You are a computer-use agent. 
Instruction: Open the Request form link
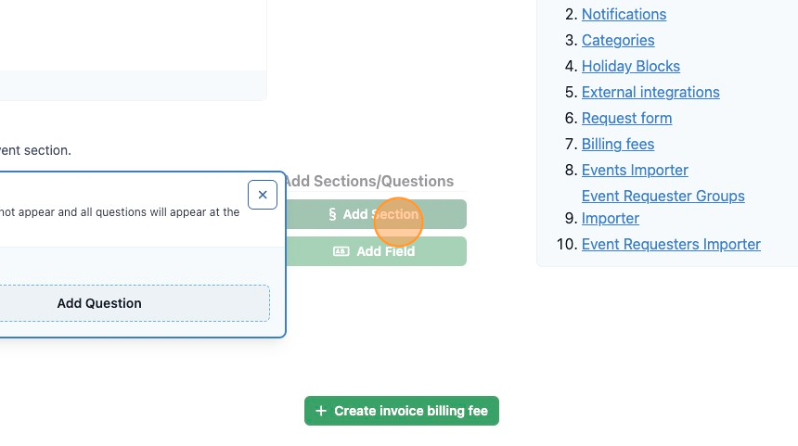626,118
